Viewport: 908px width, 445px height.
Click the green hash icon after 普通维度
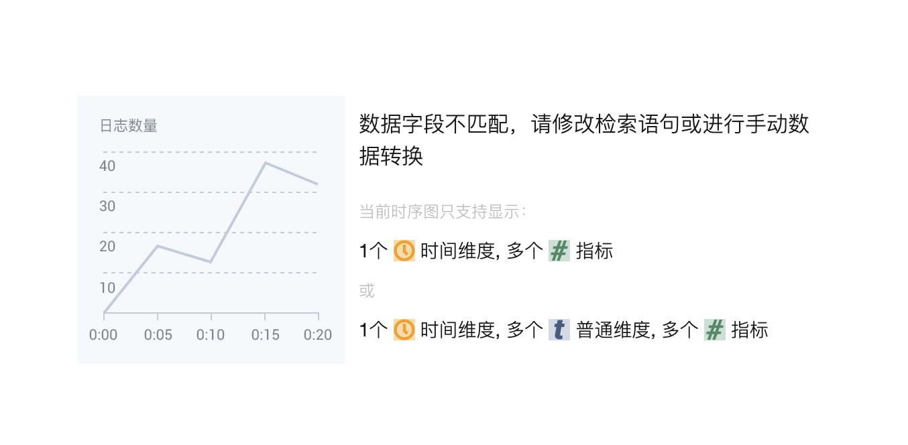tap(714, 329)
